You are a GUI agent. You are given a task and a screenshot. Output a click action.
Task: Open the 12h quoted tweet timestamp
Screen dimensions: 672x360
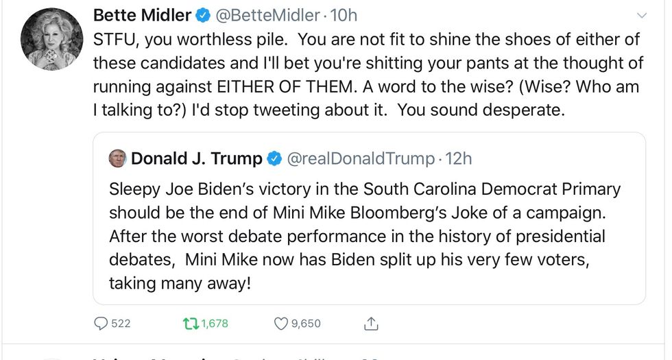click(x=459, y=159)
